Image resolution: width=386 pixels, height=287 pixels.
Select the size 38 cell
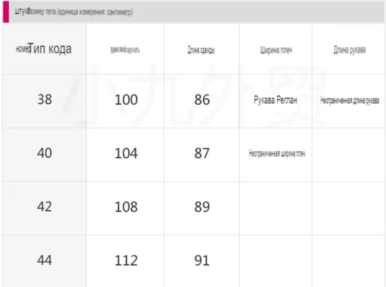pos(44,101)
